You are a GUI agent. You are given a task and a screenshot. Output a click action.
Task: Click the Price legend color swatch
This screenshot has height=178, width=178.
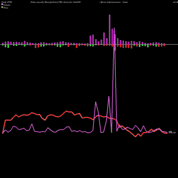2,7
